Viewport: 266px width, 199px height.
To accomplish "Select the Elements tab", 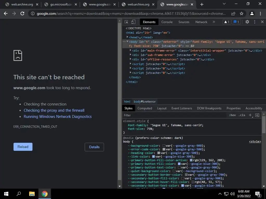I will pyautogui.click(x=149, y=22).
